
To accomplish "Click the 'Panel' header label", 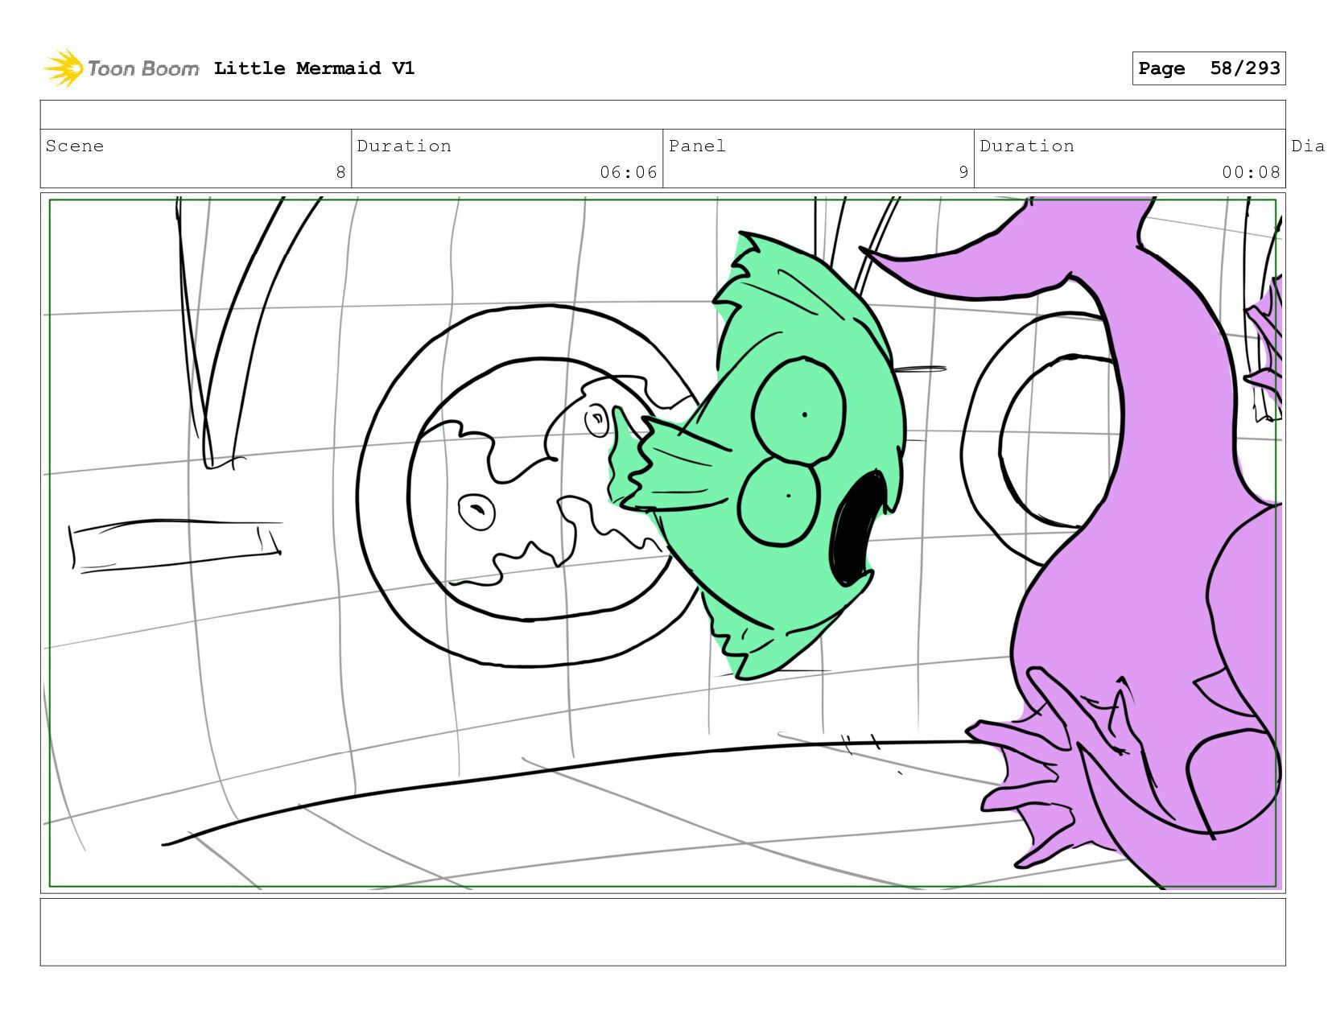I will click(x=697, y=146).
